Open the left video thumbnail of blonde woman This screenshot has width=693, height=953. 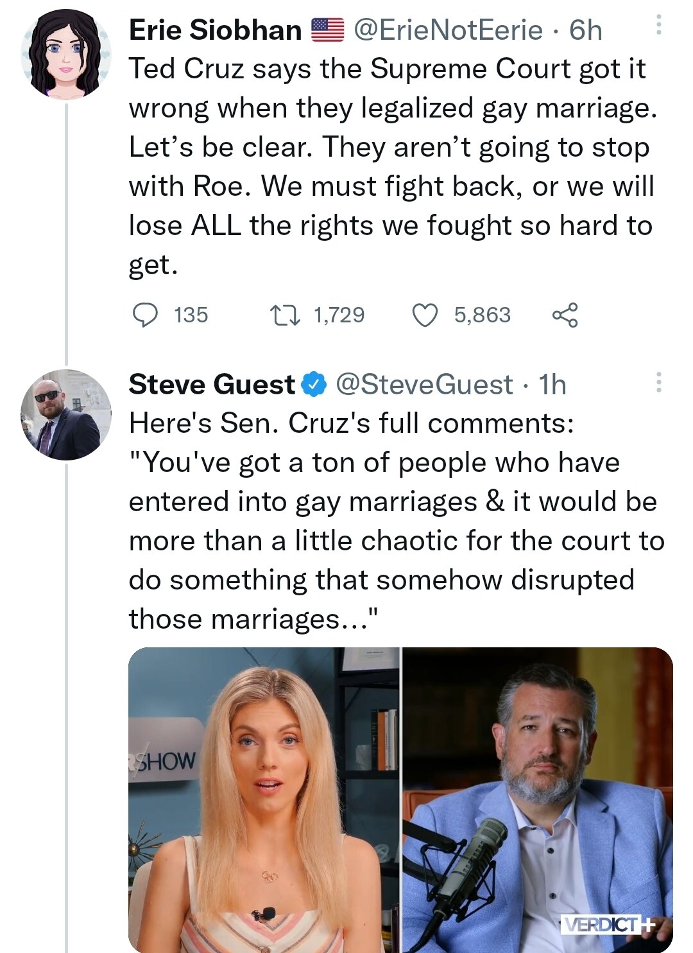point(264,800)
